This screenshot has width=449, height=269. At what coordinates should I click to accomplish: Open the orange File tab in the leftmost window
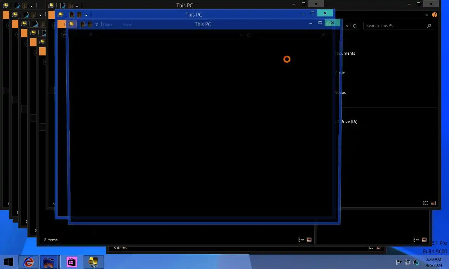point(6,15)
